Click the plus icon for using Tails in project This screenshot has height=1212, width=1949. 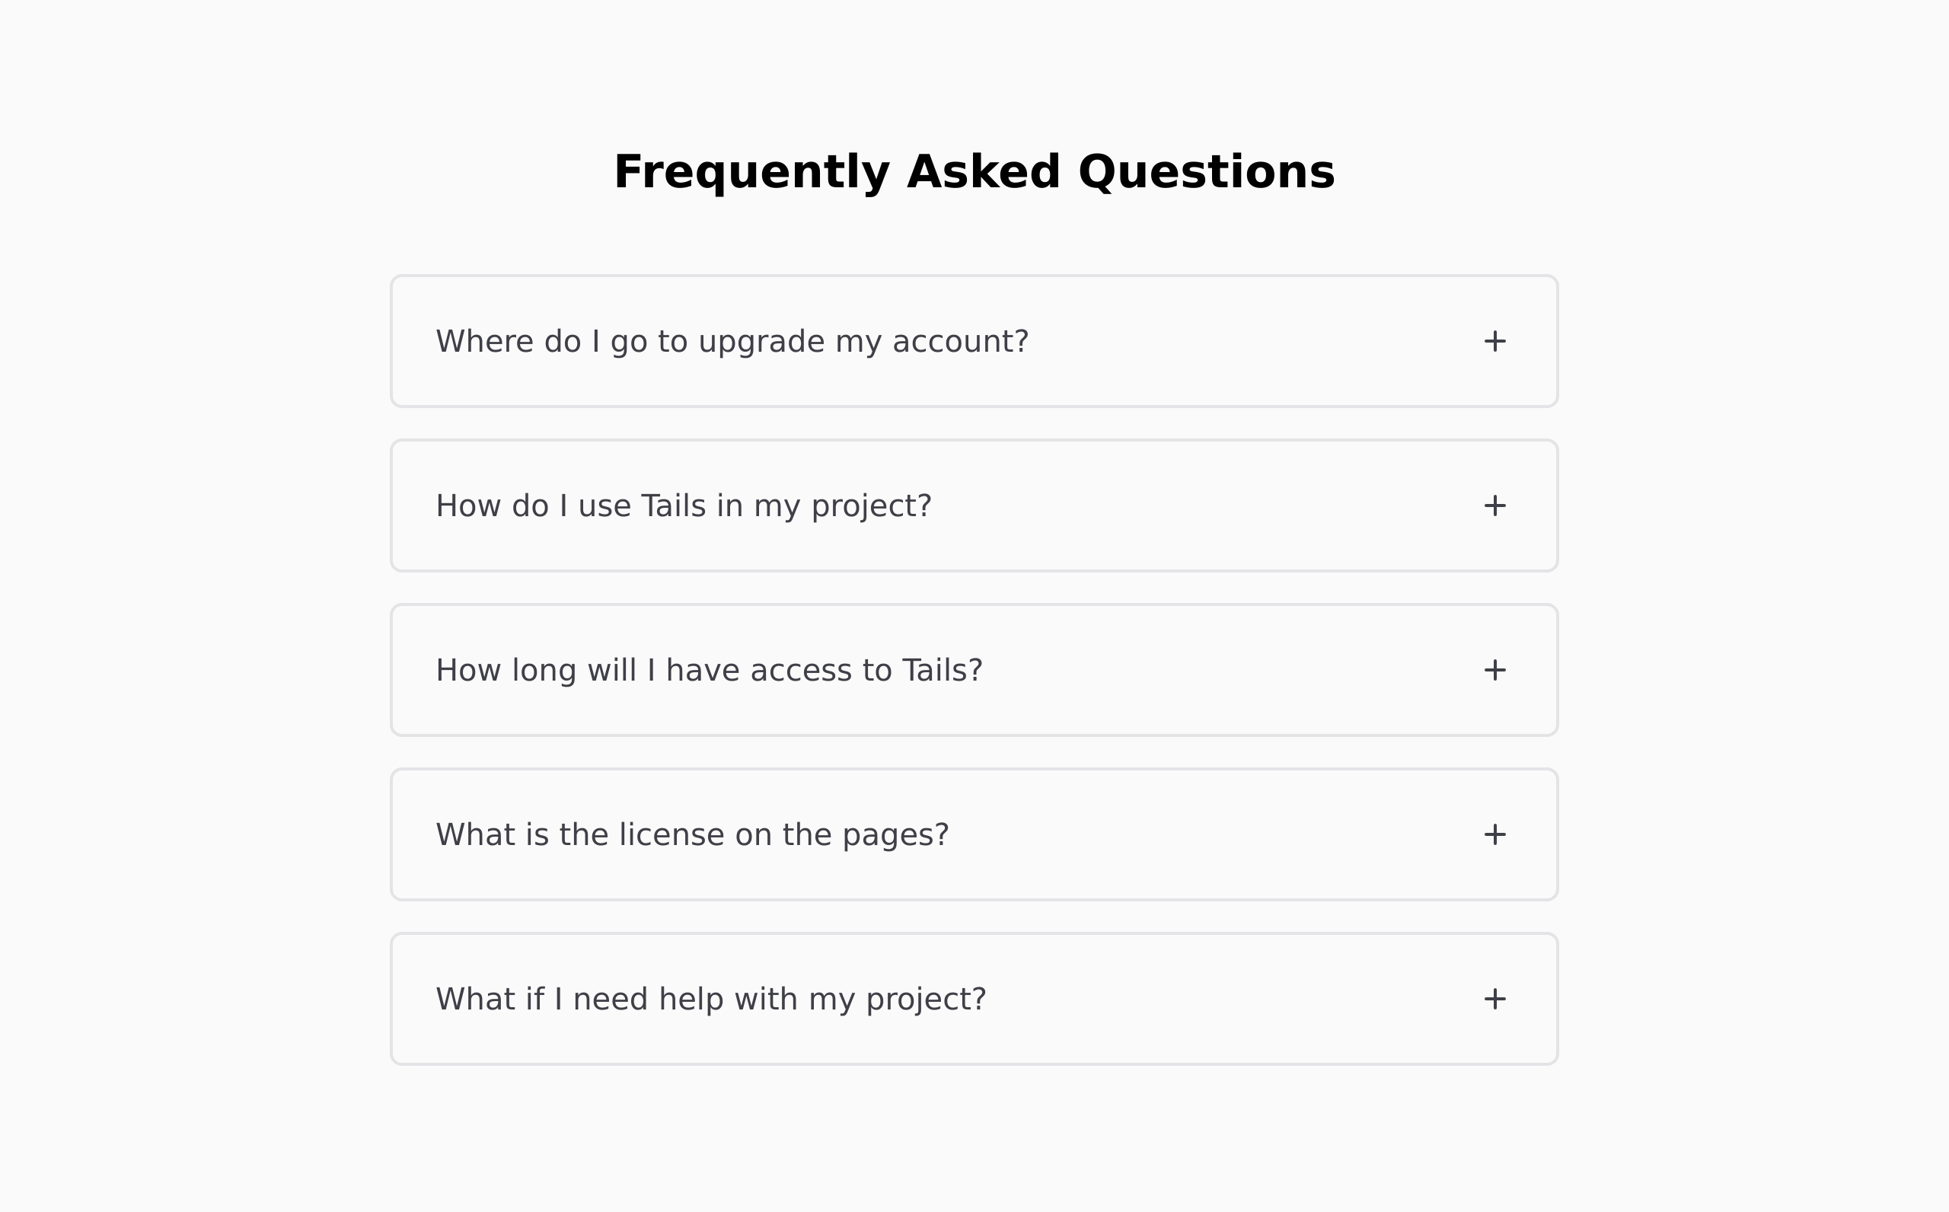pos(1494,506)
